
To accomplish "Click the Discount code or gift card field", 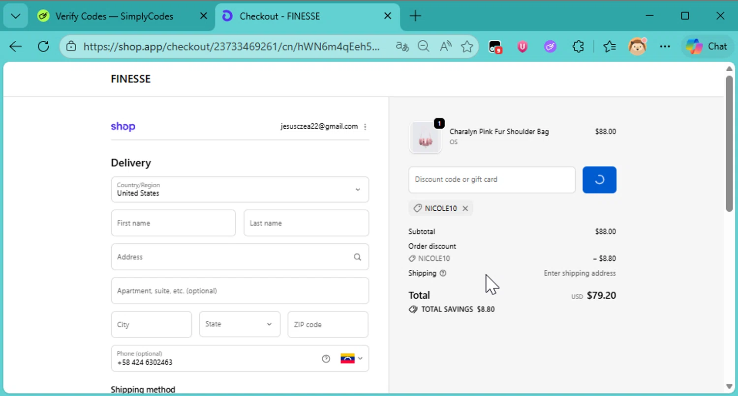I will [492, 180].
